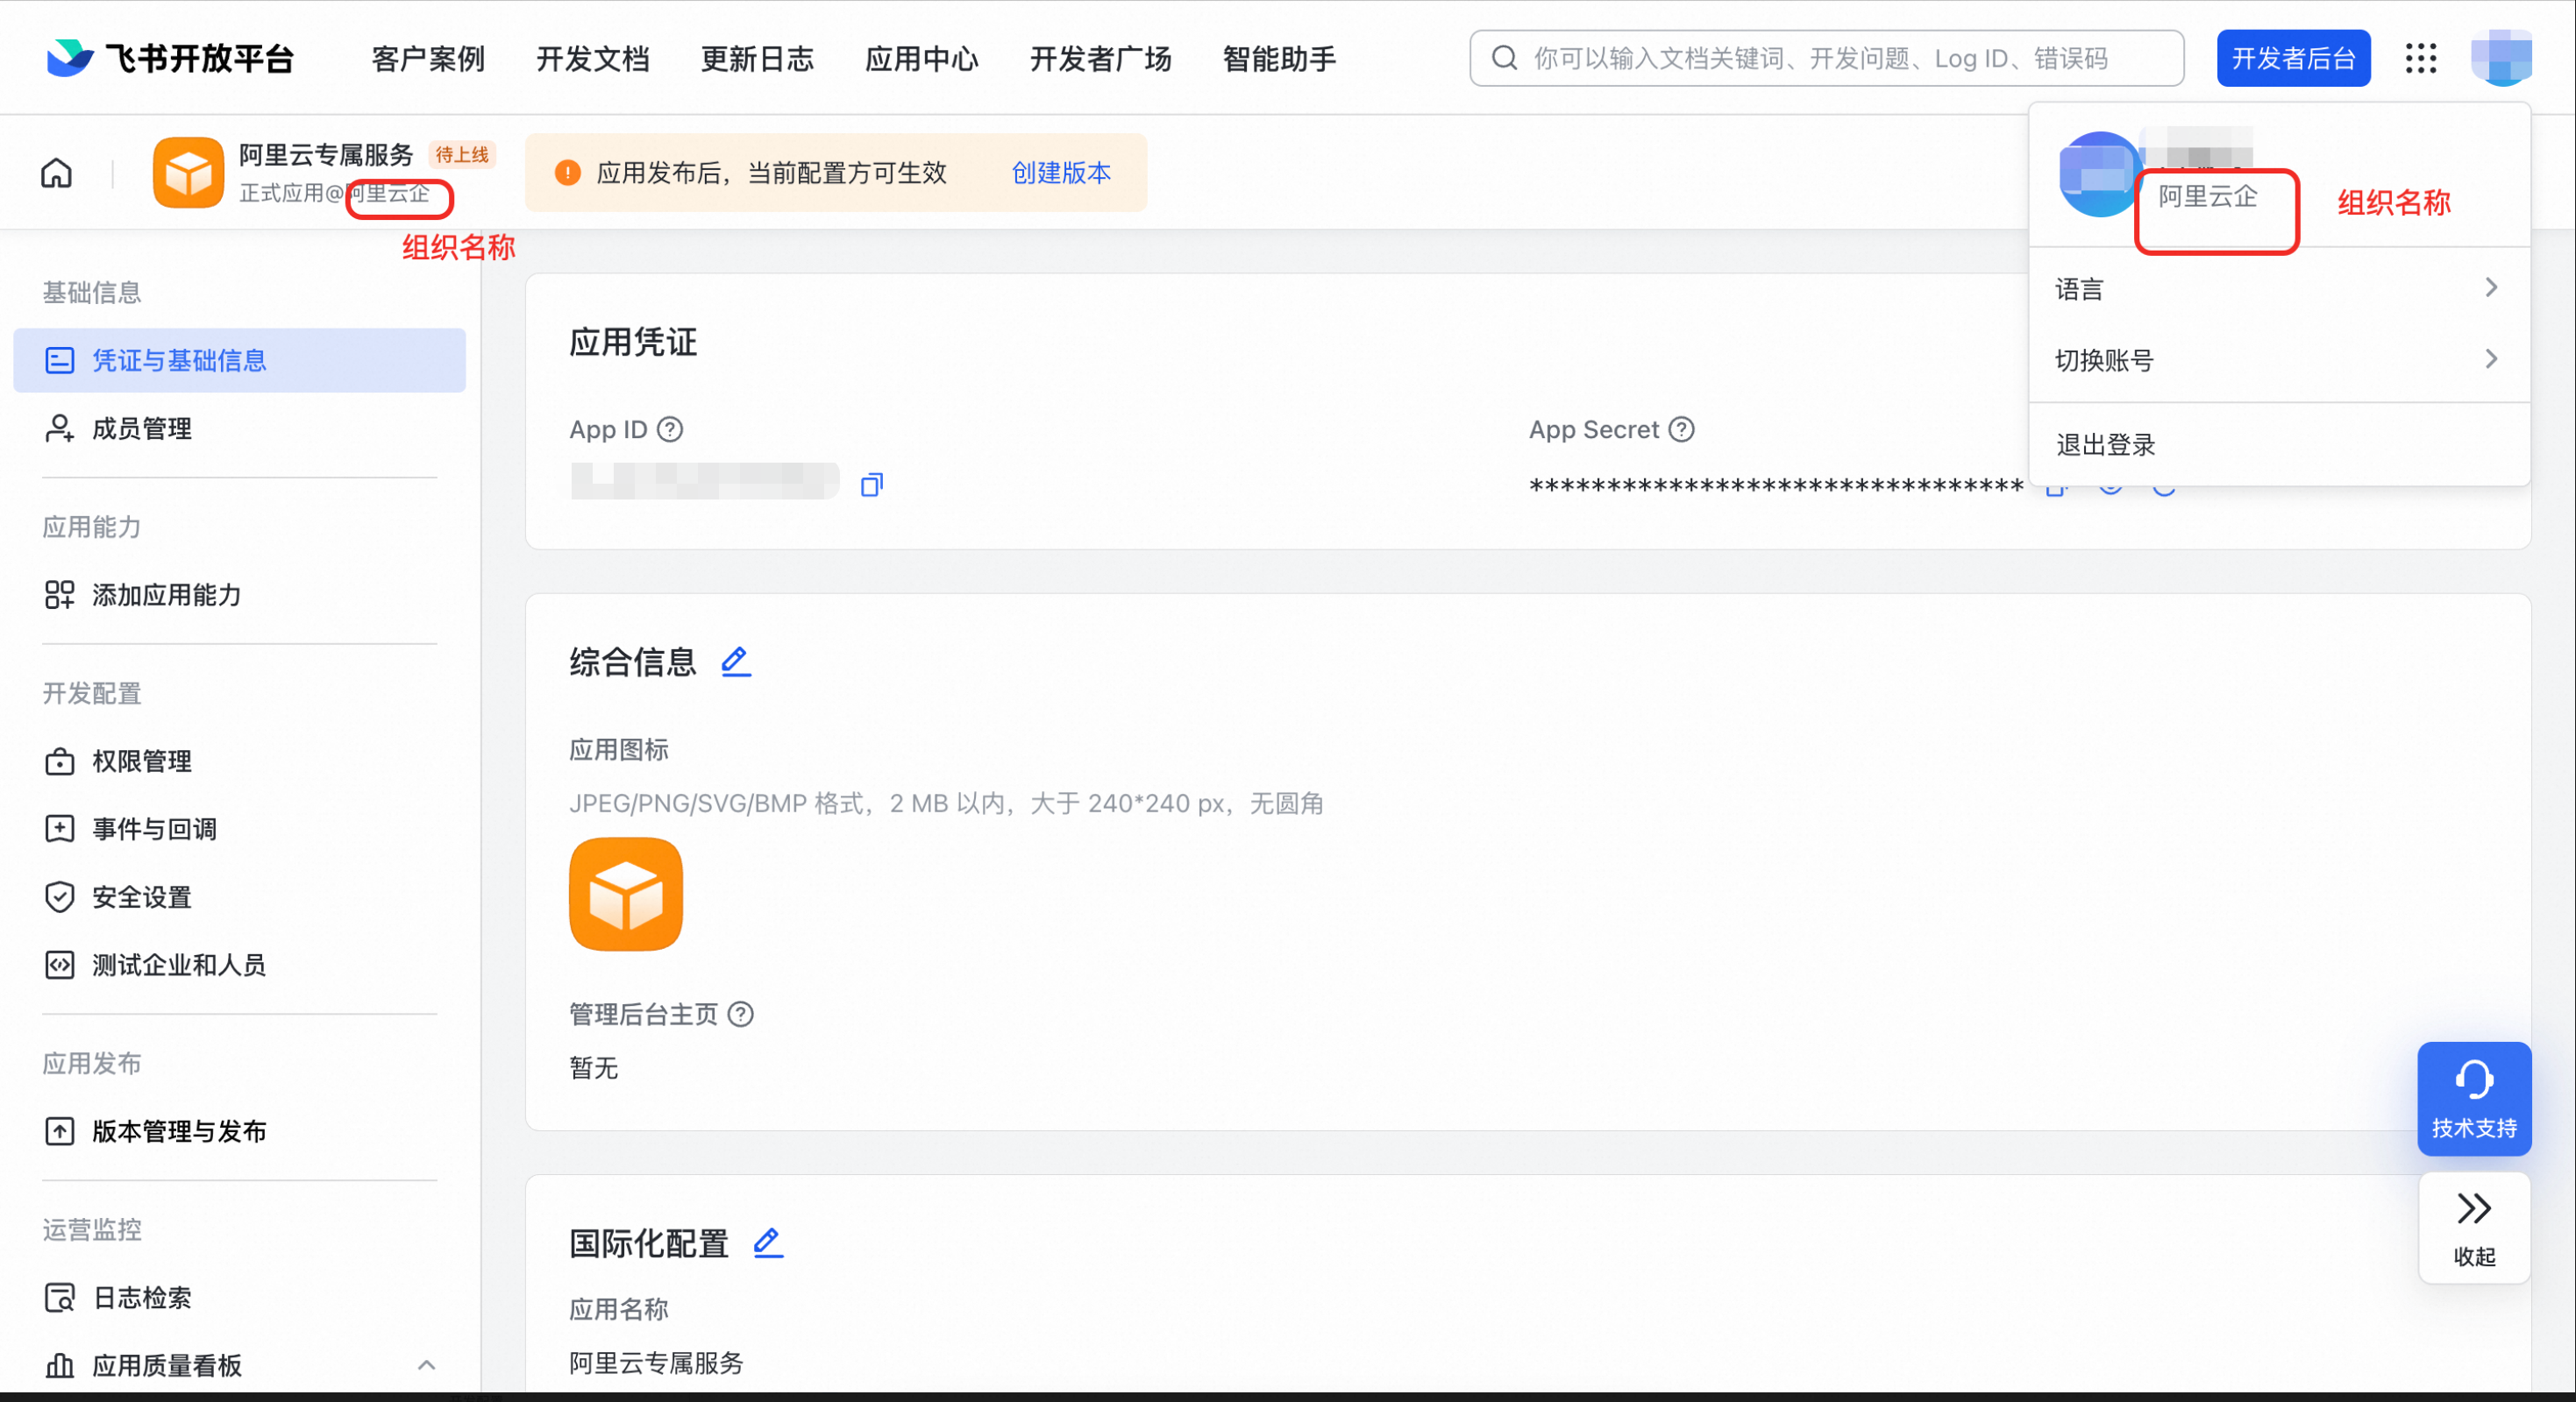The width and height of the screenshot is (2576, 1402).
Task: Open 权限管理 in sidebar
Action: [141, 761]
